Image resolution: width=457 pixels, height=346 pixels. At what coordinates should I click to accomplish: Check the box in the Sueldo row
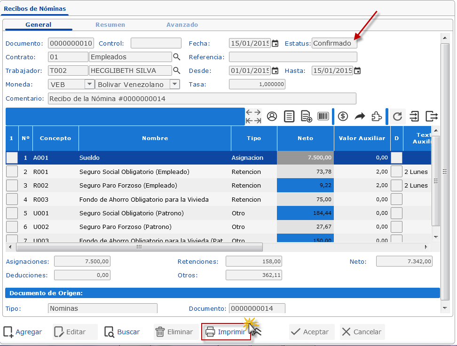12,158
